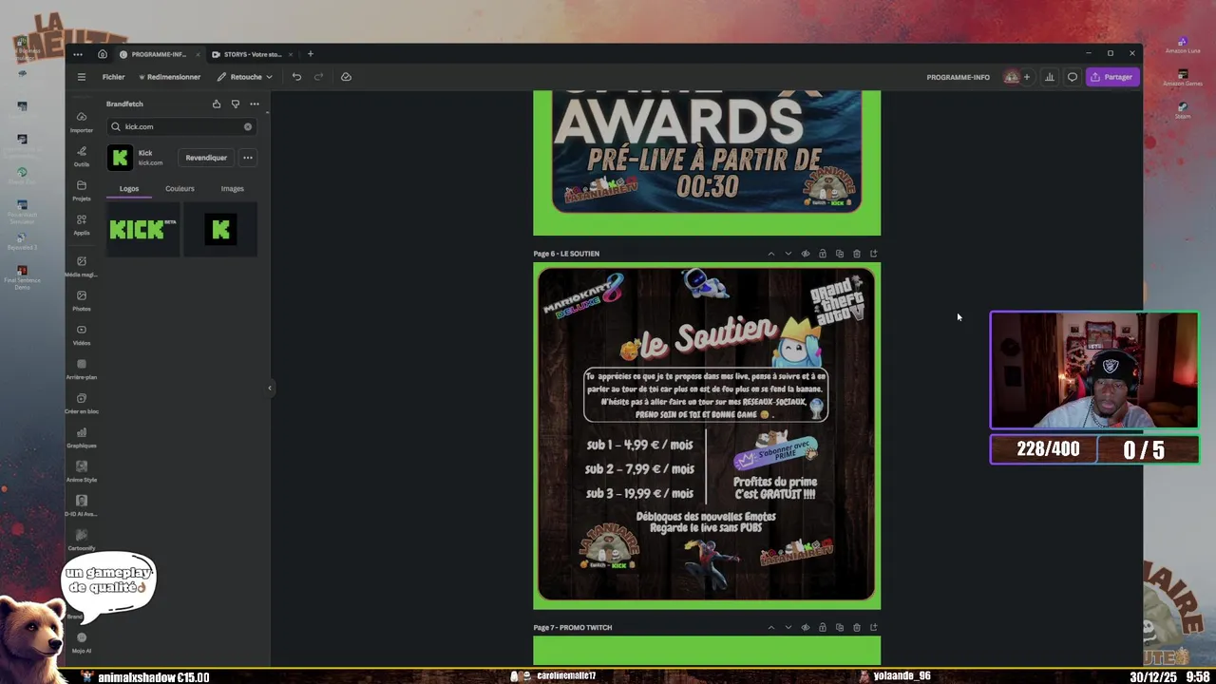Delete Page 7 with trash icon
This screenshot has height=684, width=1216.
[857, 627]
